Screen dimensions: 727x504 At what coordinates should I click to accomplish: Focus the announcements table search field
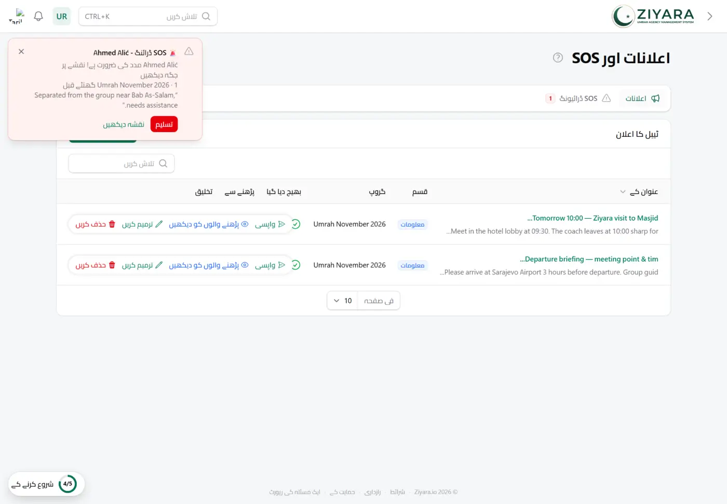[x=122, y=164]
